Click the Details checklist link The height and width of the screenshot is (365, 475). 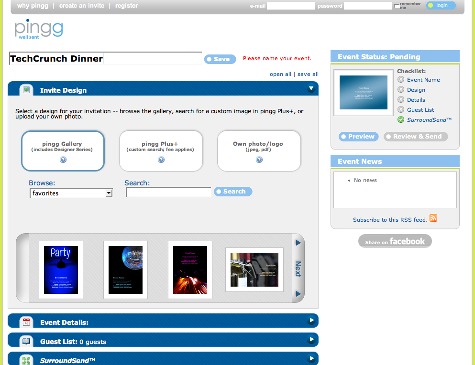(x=416, y=100)
